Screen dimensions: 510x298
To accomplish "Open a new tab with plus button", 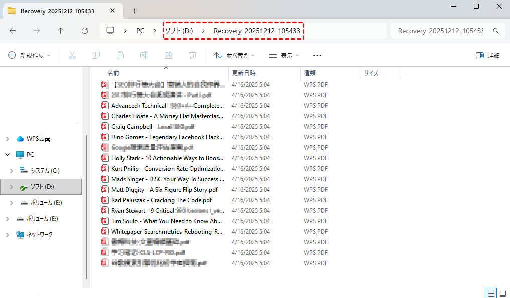I will (134, 11).
